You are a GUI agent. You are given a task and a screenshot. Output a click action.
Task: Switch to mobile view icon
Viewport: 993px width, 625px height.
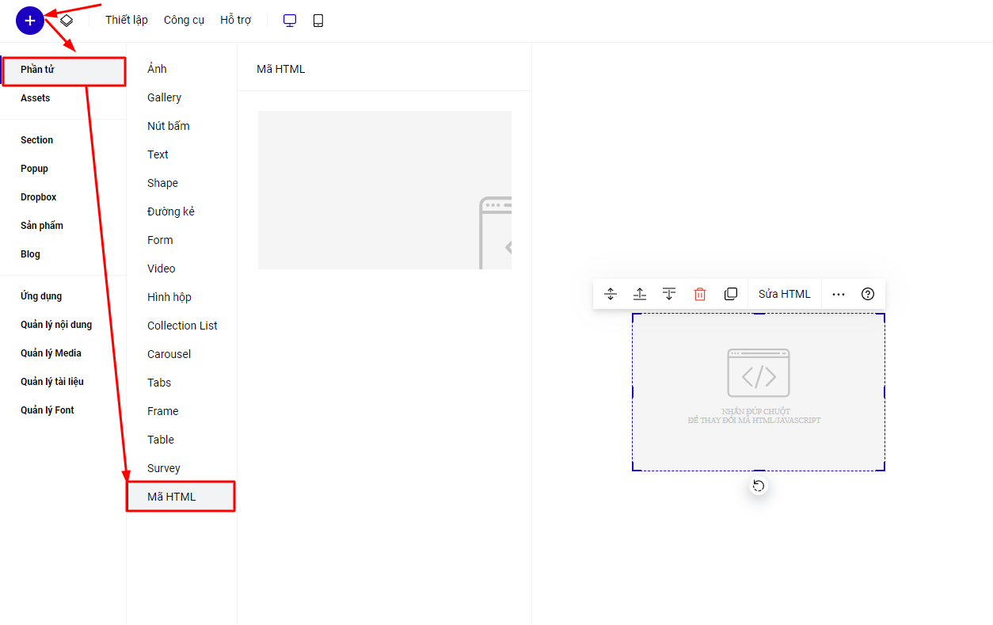[318, 21]
